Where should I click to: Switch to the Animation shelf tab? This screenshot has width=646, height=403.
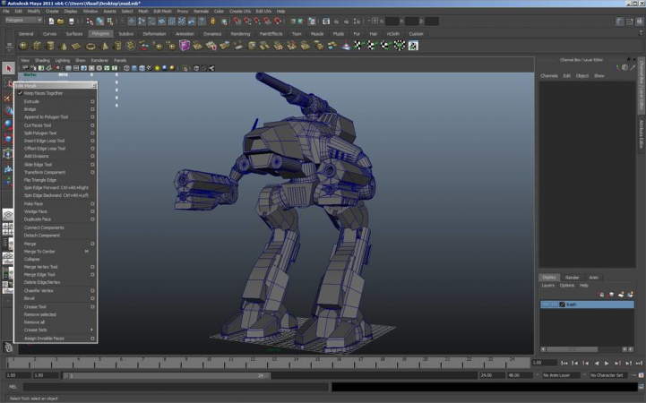pos(184,34)
